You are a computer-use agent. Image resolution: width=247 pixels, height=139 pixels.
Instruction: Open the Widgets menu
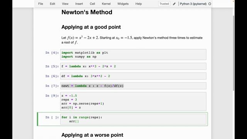coord(123,4)
